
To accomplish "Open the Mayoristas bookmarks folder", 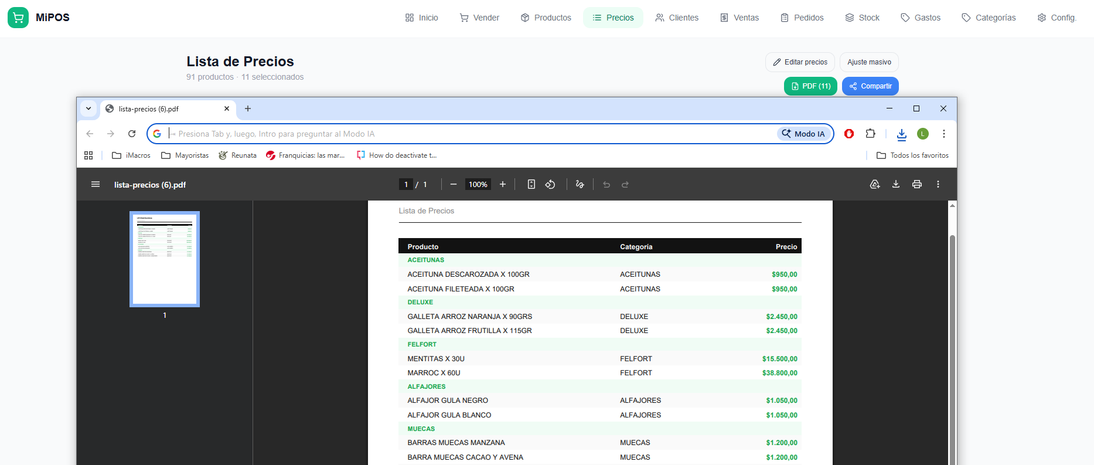I will (x=185, y=155).
